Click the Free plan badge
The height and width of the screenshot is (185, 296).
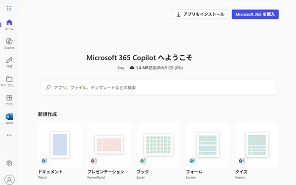coord(121,68)
